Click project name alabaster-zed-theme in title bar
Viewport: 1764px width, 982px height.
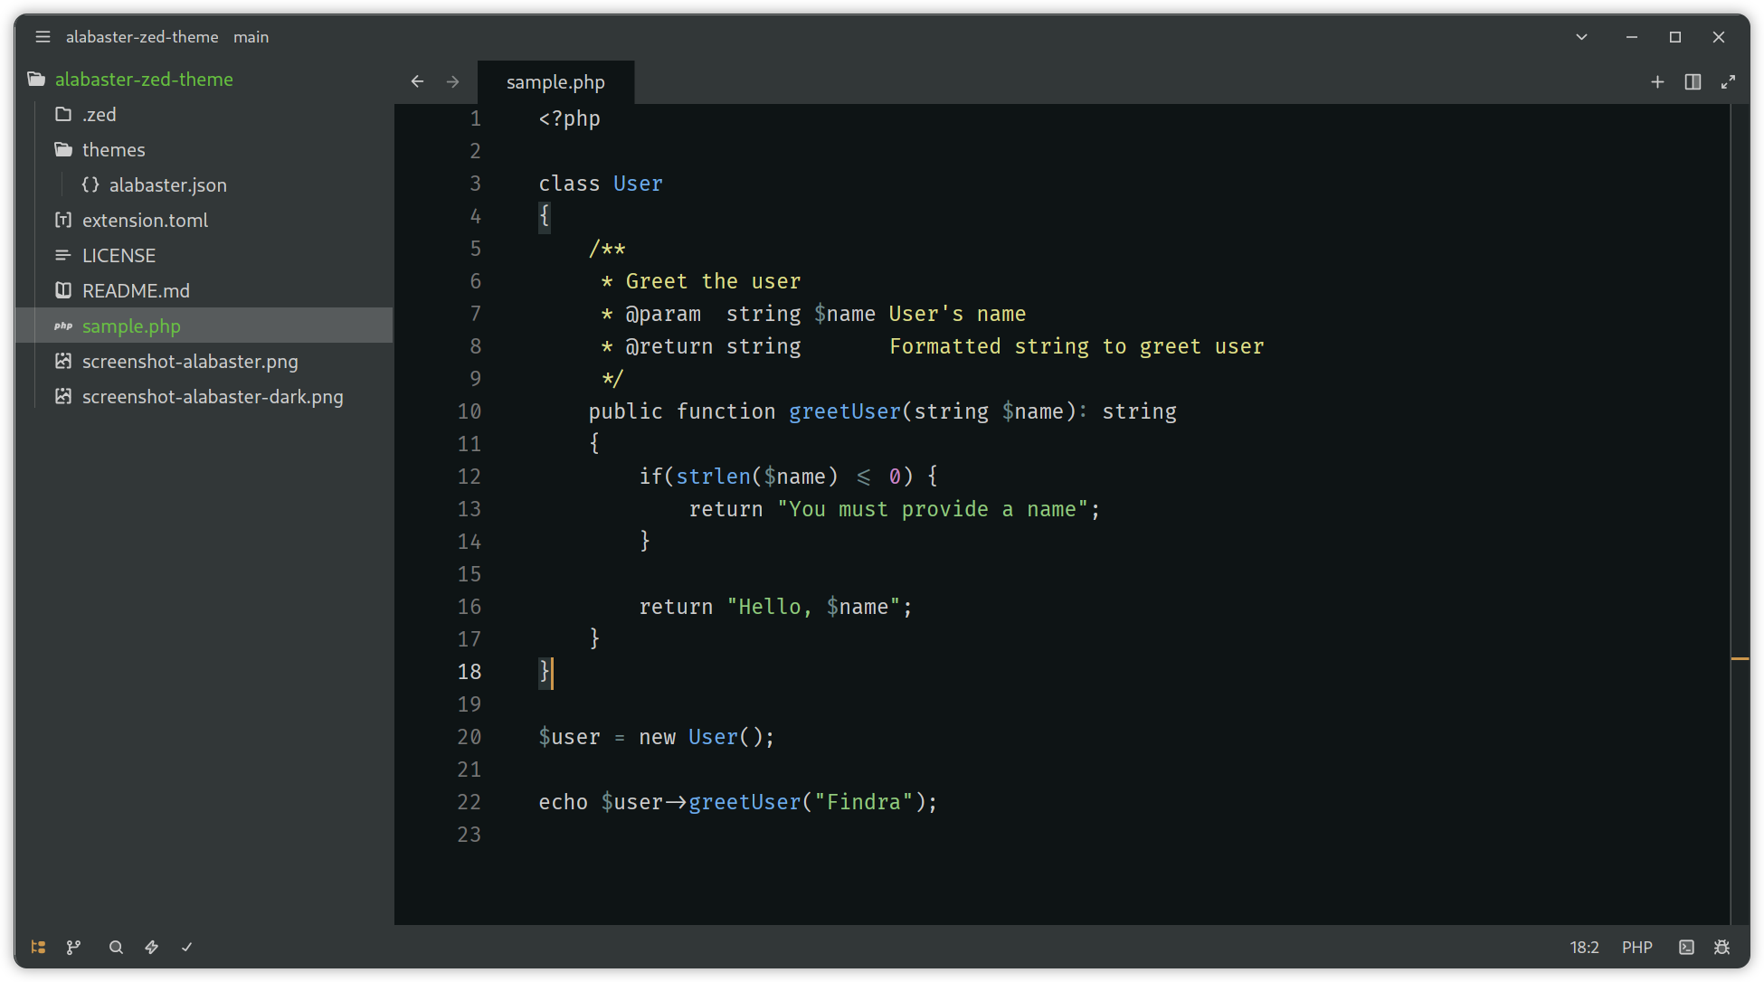[142, 37]
